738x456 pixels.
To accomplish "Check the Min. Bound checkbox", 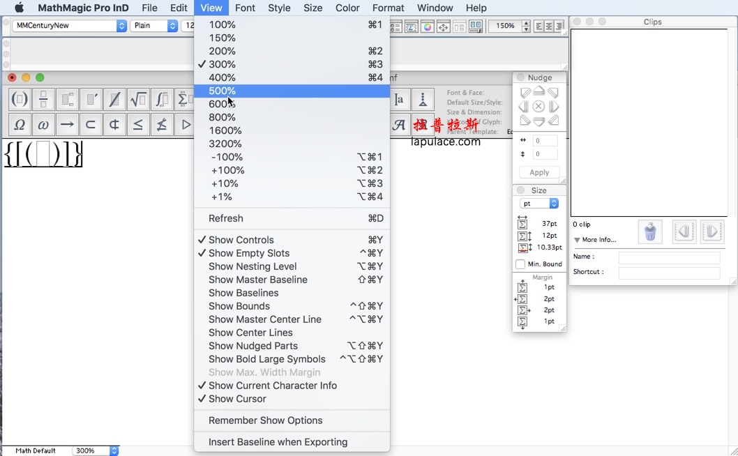I will point(522,264).
